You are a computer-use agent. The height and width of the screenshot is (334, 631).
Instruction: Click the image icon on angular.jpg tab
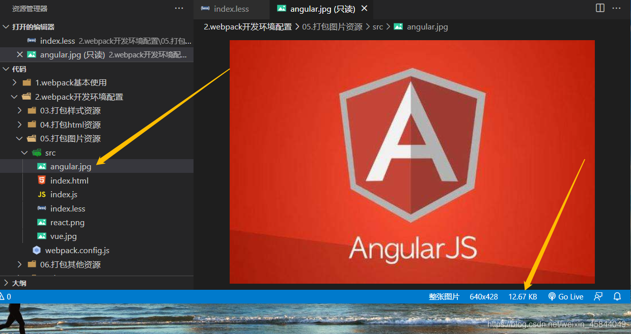coord(281,9)
